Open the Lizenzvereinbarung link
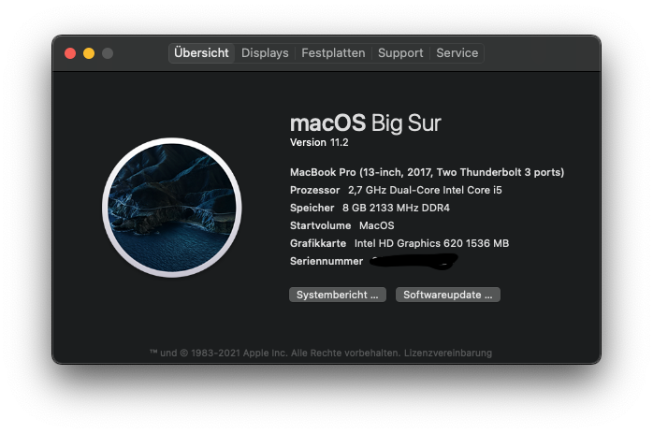653x433 pixels. point(448,354)
